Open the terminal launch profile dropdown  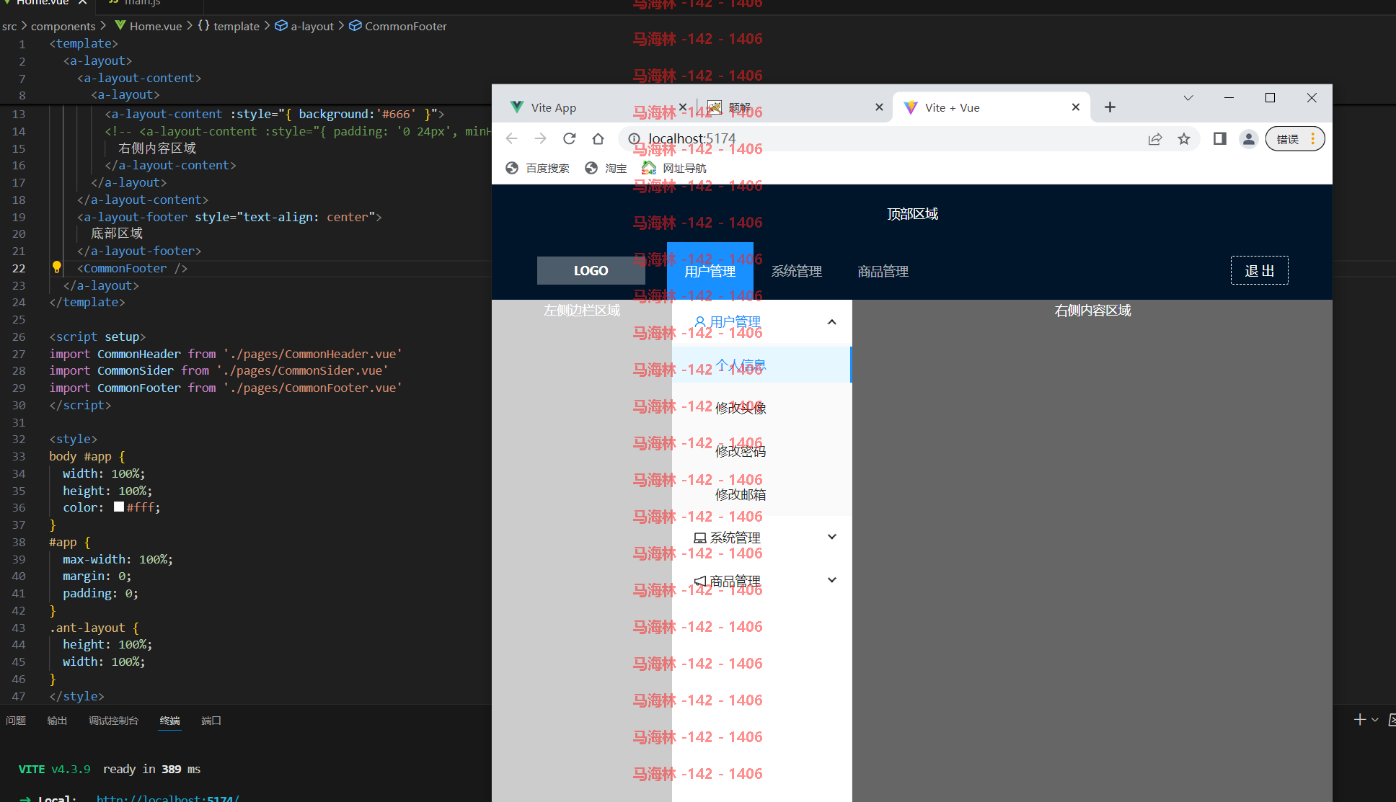[1375, 720]
